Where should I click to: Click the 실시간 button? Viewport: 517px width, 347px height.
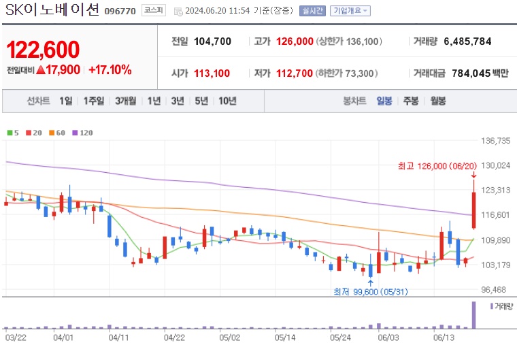point(312,11)
